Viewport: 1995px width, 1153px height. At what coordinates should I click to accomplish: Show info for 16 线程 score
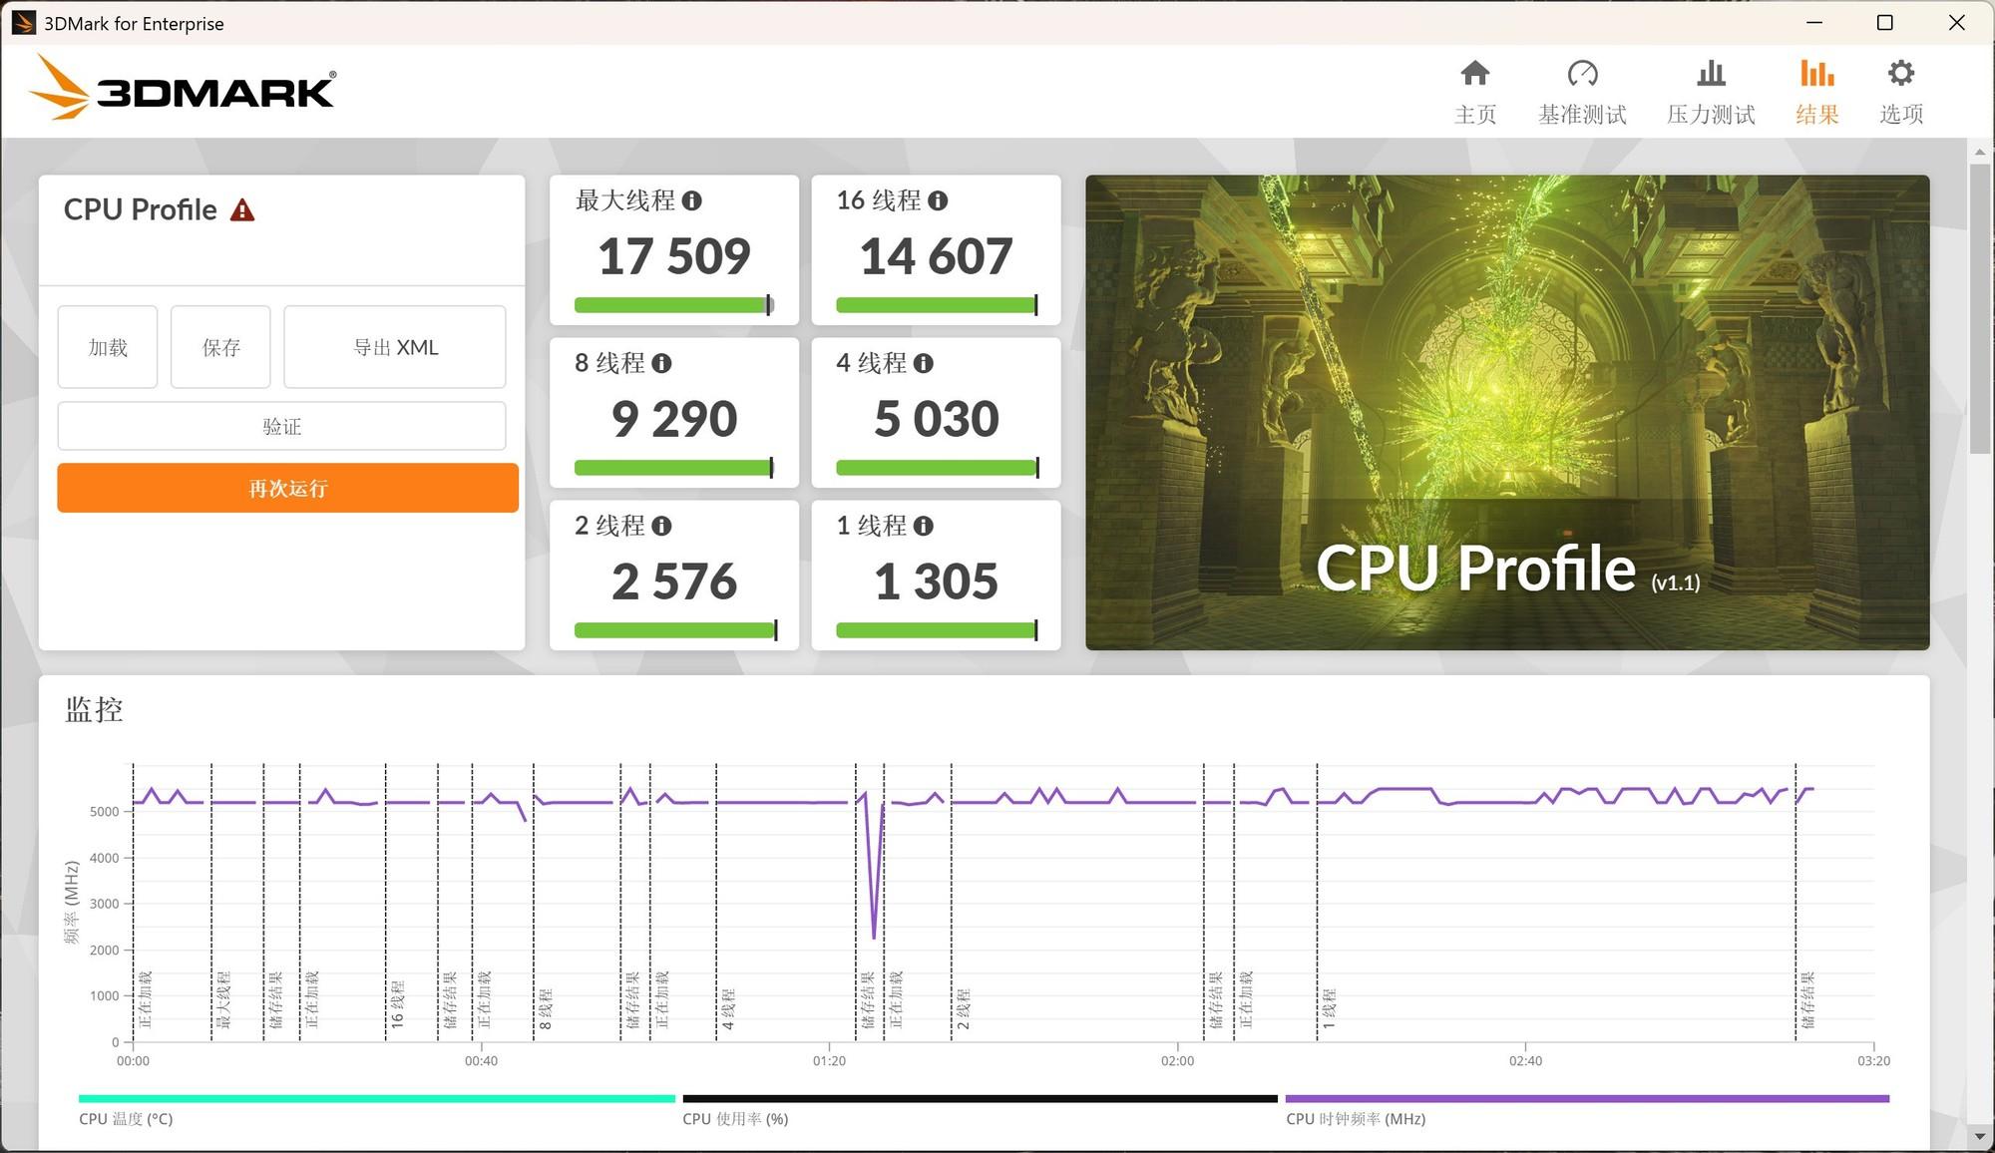[938, 200]
